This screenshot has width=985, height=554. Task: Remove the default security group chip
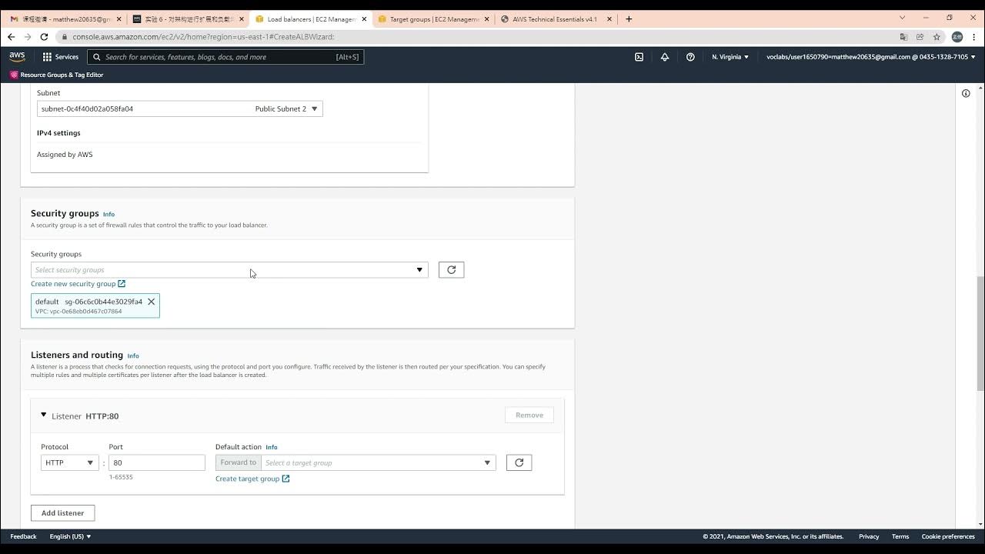[x=152, y=302]
